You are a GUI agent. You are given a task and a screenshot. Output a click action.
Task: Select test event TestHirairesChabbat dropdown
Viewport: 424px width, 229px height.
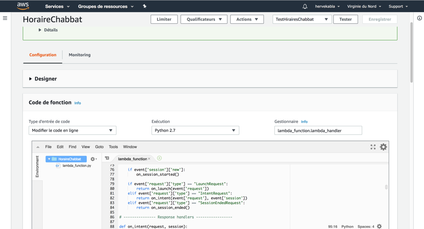pyautogui.click(x=302, y=19)
